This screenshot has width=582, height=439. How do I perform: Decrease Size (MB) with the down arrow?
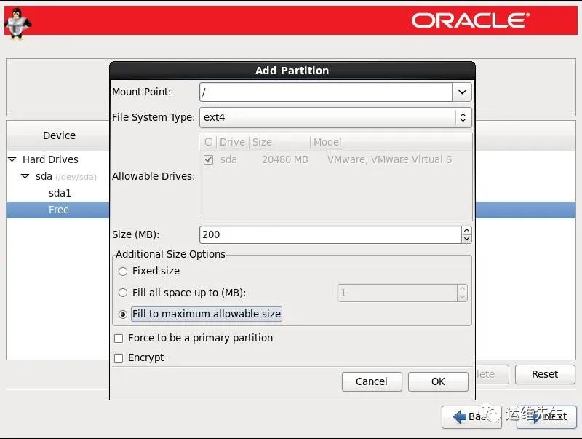(x=466, y=240)
